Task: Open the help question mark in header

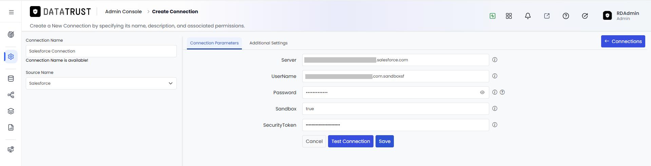Action: tap(566, 16)
